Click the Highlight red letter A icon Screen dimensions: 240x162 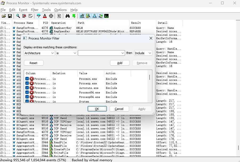coord(45,16)
